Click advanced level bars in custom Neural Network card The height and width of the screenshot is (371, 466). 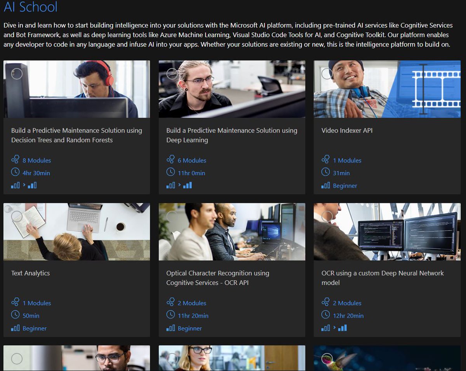click(x=343, y=328)
